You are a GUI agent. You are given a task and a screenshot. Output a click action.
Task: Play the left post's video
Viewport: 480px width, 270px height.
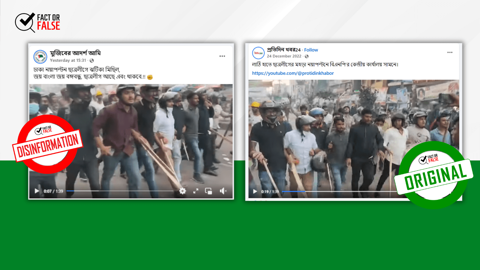(x=37, y=191)
